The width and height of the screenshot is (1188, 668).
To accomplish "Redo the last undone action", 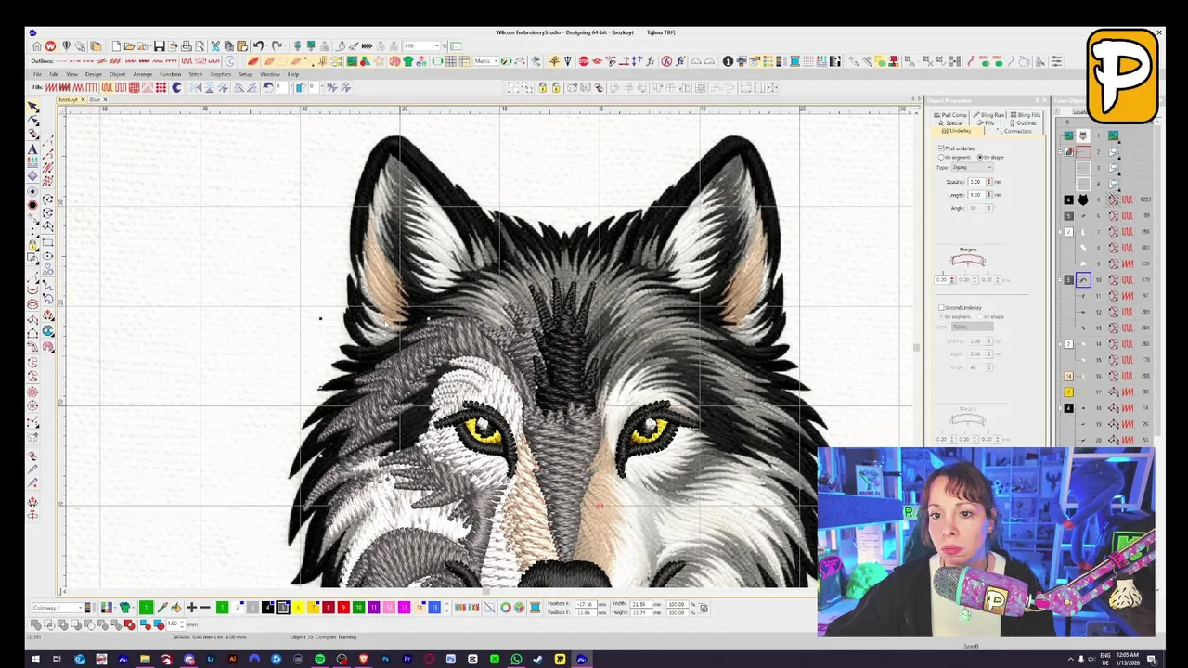I will coord(277,45).
